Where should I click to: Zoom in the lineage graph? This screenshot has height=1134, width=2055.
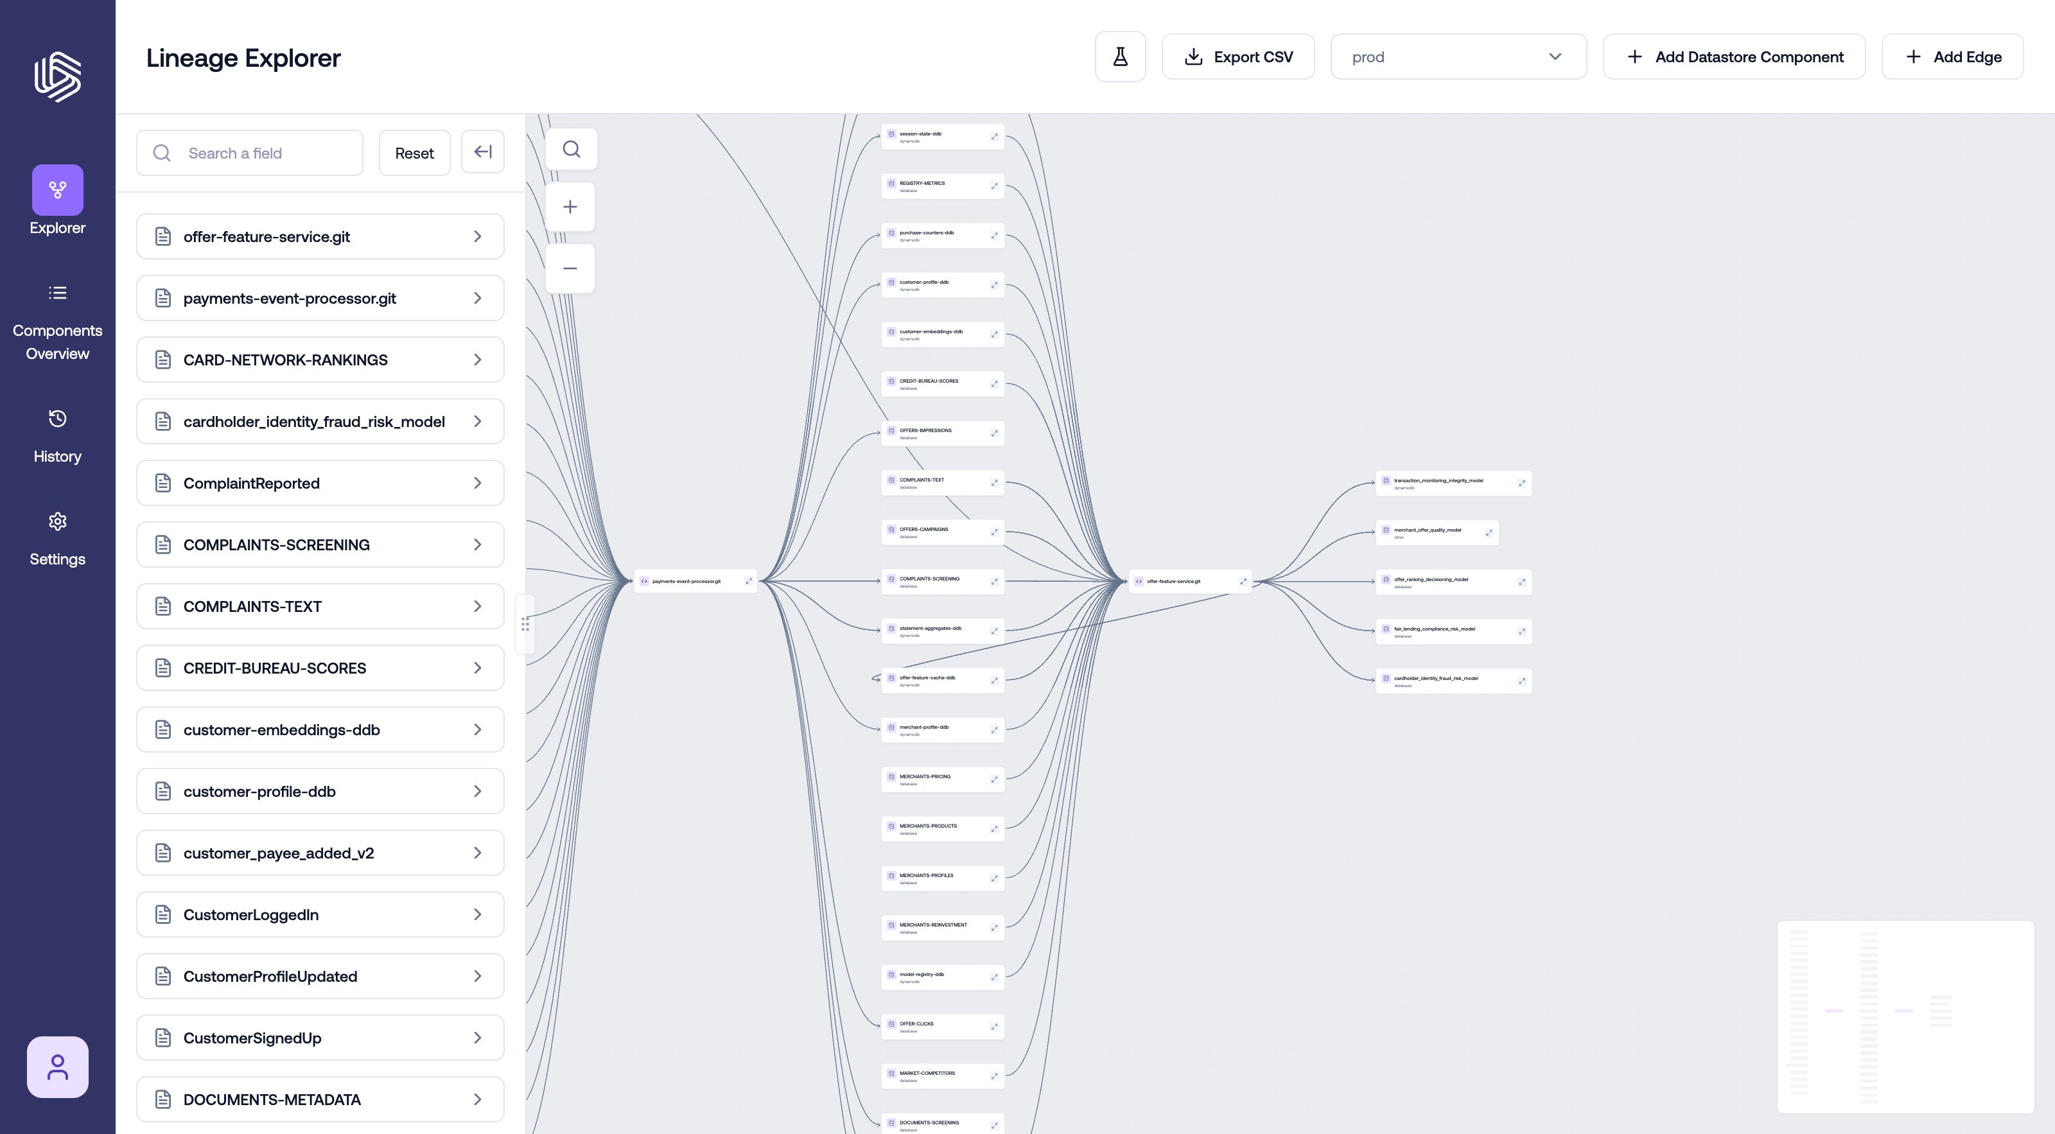coord(570,207)
